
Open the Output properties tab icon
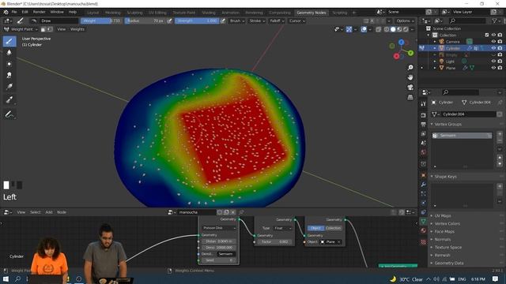pyautogui.click(x=424, y=125)
